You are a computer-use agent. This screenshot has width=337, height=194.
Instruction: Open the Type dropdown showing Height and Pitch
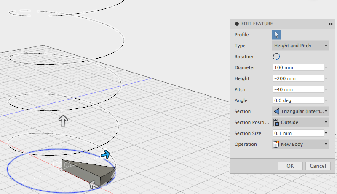[300, 46]
